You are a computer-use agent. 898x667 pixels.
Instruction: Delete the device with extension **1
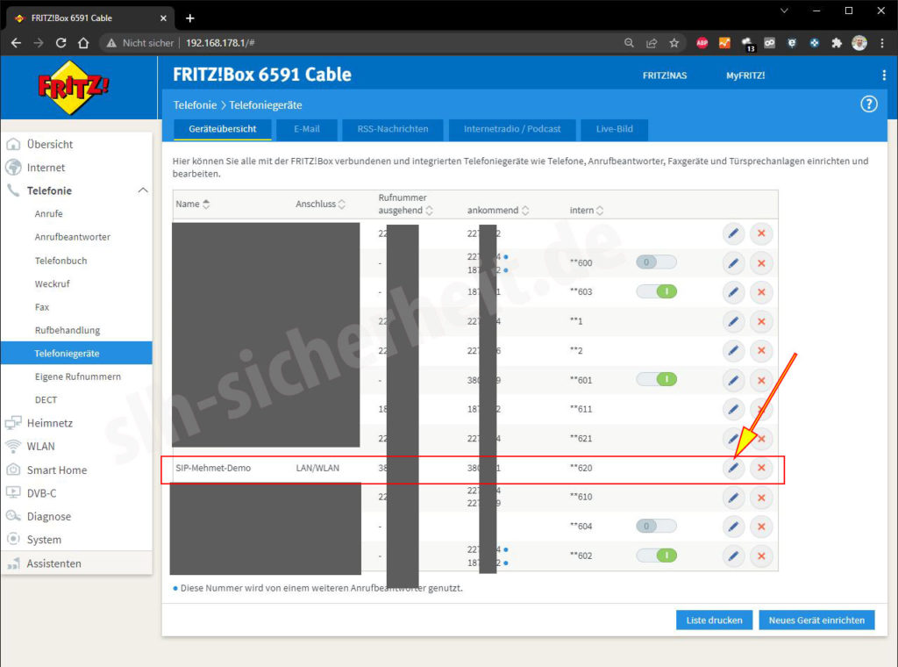[x=761, y=321]
